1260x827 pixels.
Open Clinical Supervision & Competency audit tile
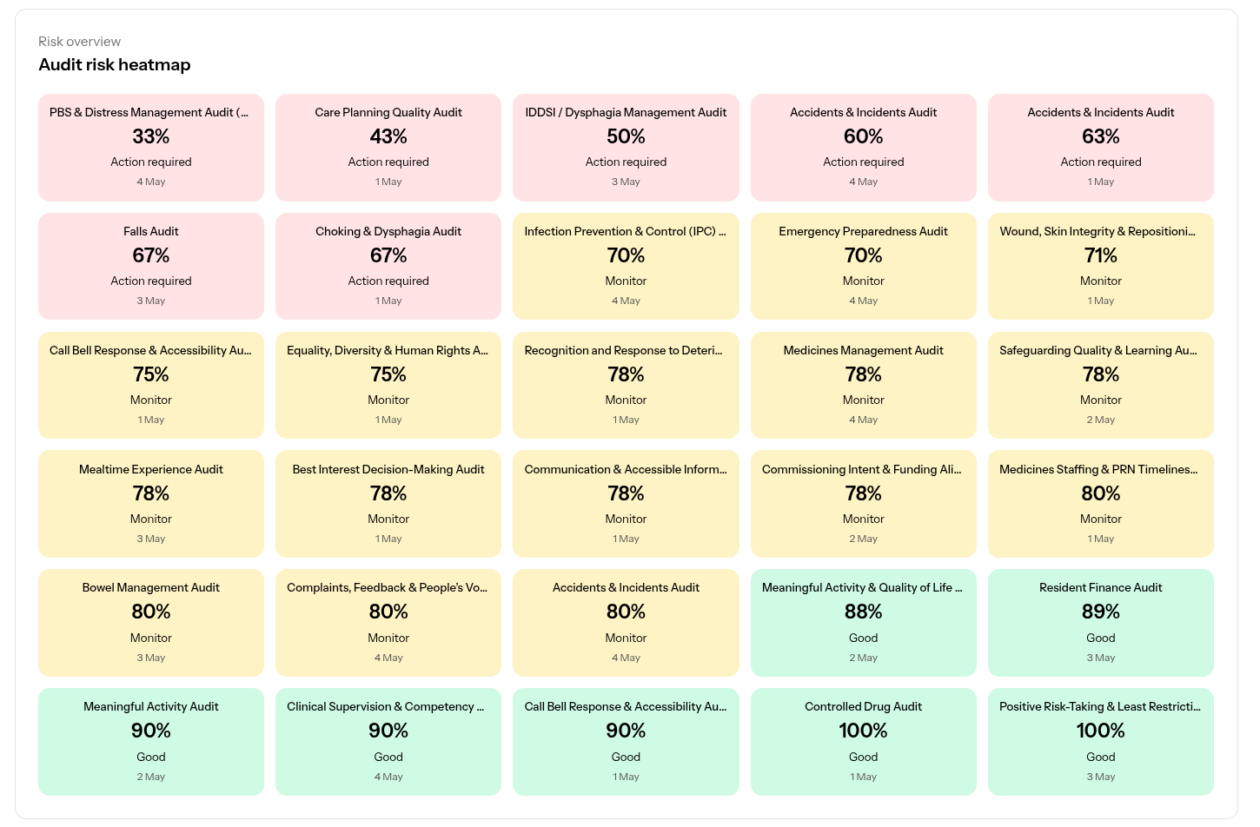click(x=388, y=742)
